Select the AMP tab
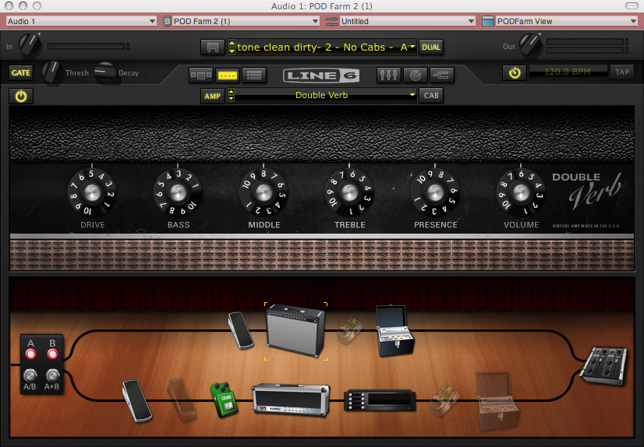This screenshot has height=447, width=644. click(212, 96)
